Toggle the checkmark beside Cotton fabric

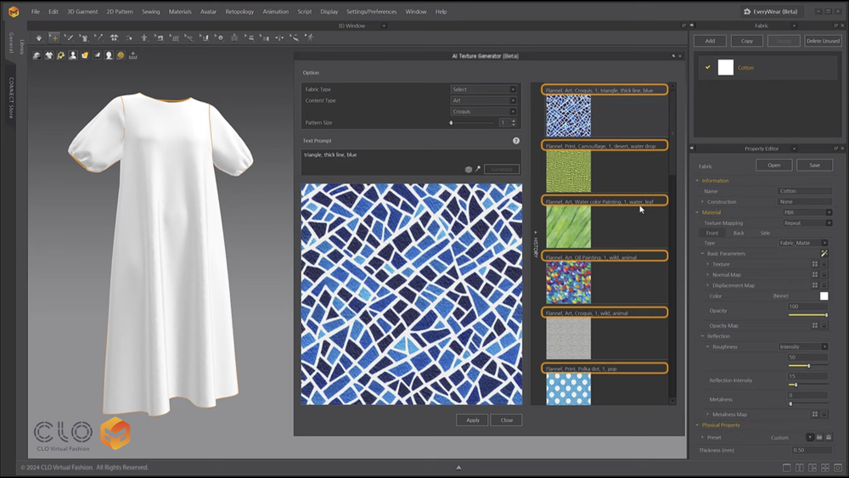707,67
